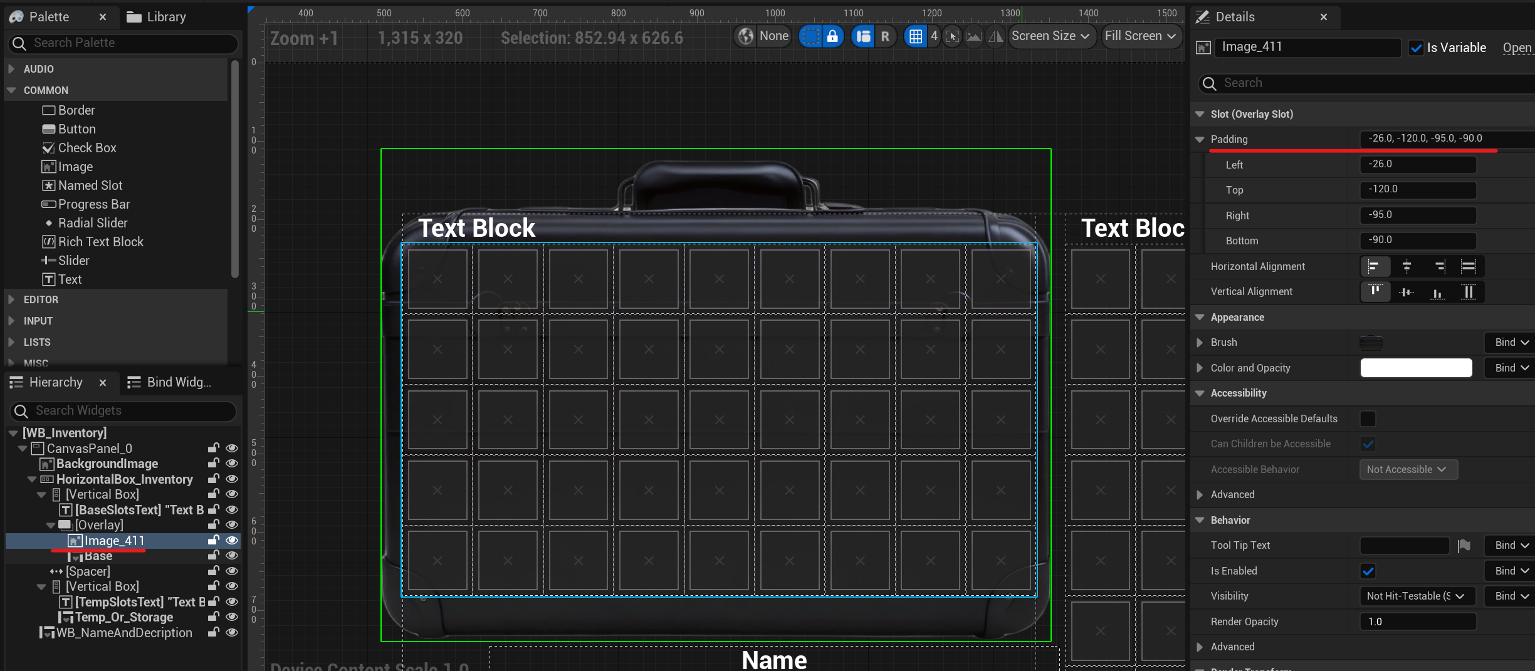Toggle visibility eye for CanvasPanel_0
The width and height of the screenshot is (1535, 671).
[x=232, y=448]
